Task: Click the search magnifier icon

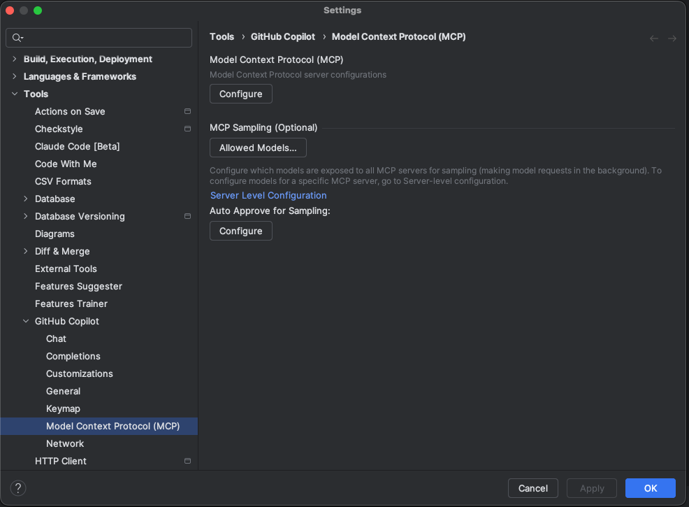Action: [17, 38]
